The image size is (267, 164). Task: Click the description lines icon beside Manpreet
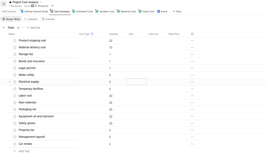pos(53,6)
